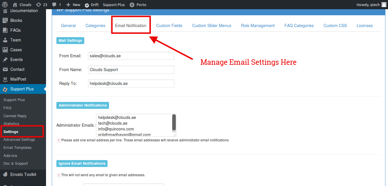Screen dimensions: 388x186
Task: Open the Statistics submenu link
Action: [11, 124]
